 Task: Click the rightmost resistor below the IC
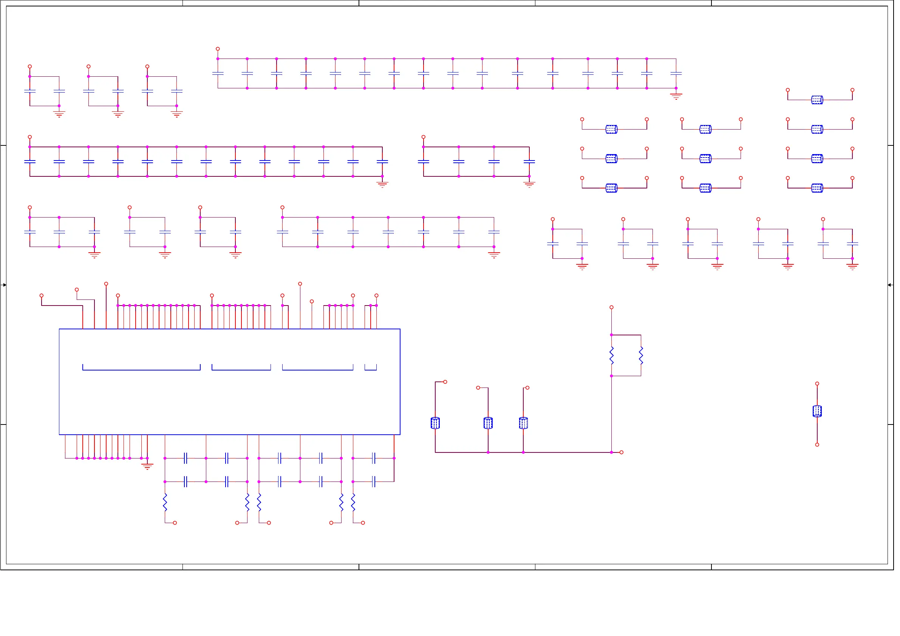point(353,502)
